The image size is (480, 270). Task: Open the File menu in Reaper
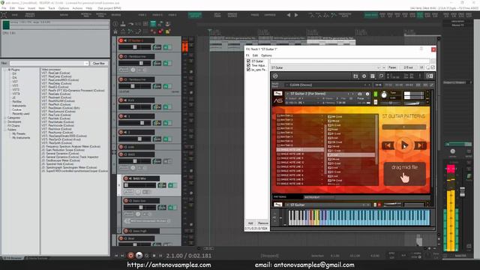(x=4, y=8)
